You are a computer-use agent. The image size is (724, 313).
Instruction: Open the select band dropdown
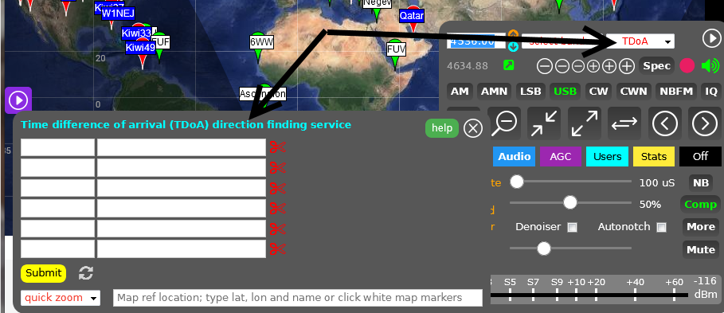click(x=563, y=41)
